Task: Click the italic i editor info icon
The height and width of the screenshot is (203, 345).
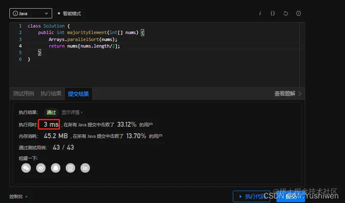Action: (260, 14)
